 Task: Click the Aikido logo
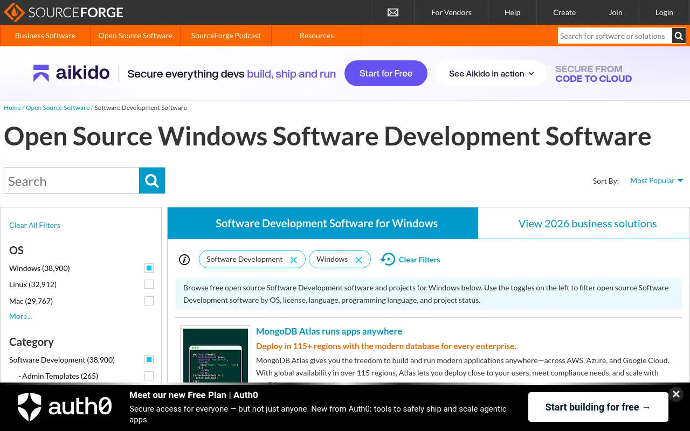(71, 73)
